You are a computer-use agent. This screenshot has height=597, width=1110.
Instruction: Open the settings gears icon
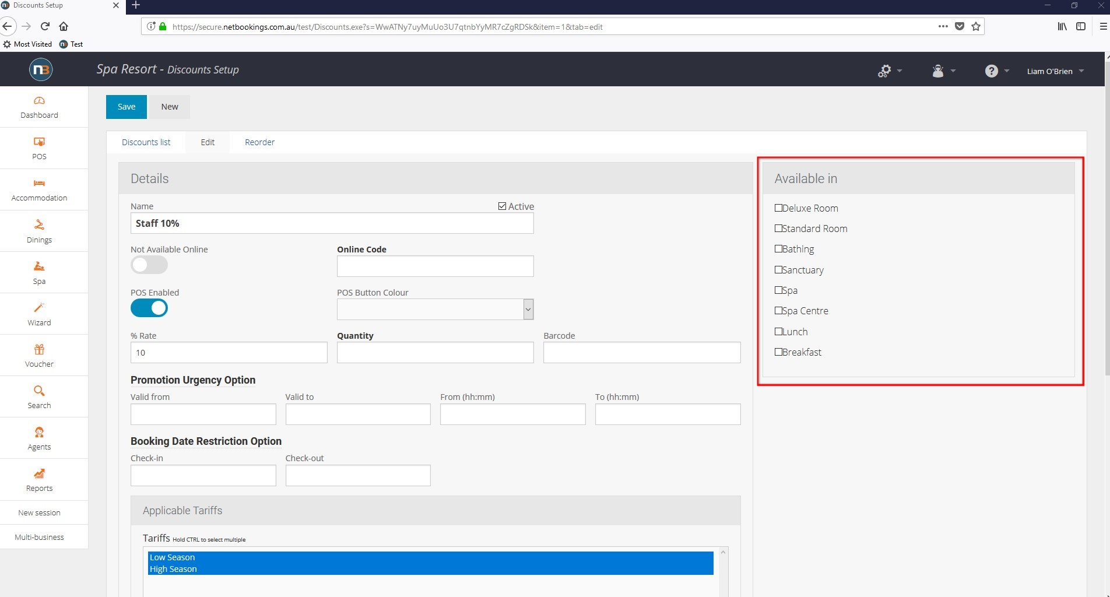click(884, 71)
